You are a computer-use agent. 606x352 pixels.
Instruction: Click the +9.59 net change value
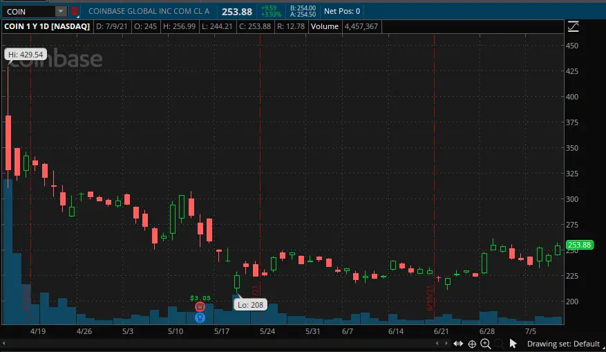point(269,8)
